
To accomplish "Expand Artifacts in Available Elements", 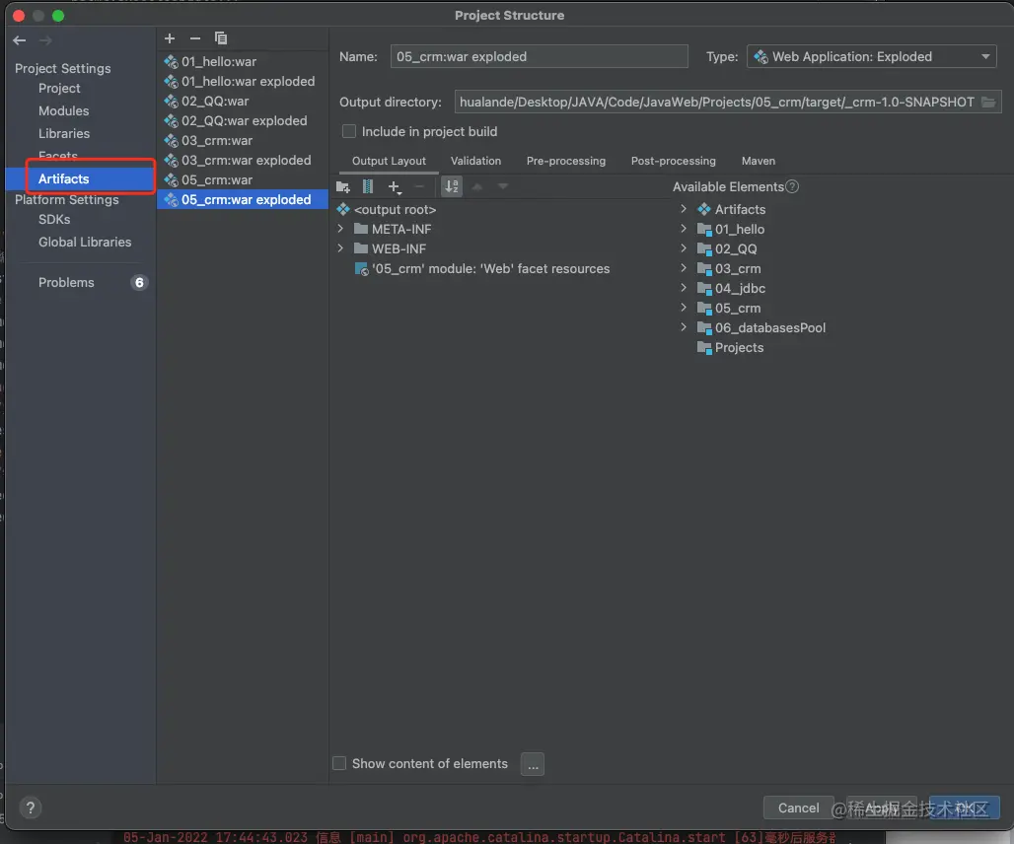I will 684,209.
